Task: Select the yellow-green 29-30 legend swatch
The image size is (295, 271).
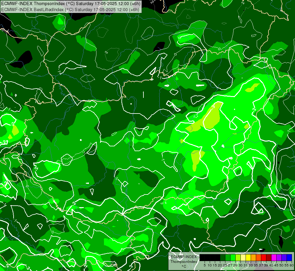Action: click(x=238, y=257)
